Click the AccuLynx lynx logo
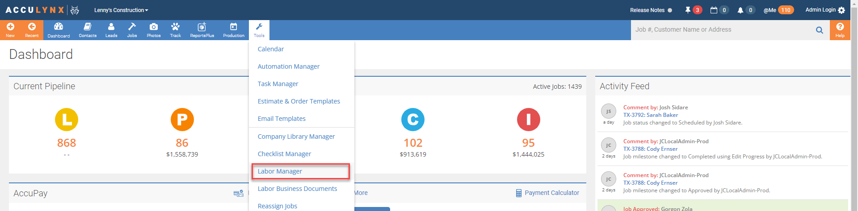This screenshot has width=858, height=211. click(75, 10)
